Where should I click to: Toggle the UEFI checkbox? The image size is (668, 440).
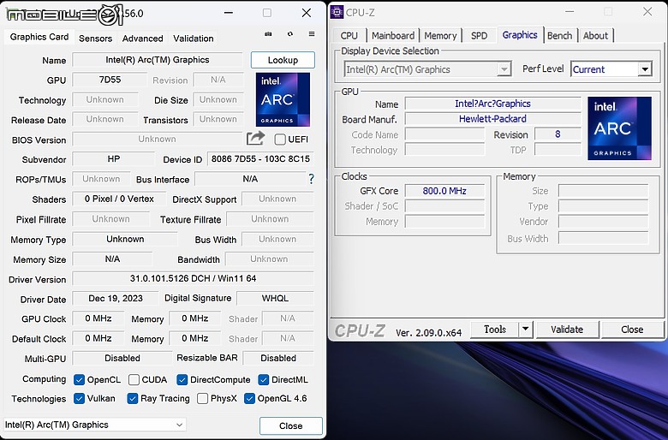[x=280, y=140]
